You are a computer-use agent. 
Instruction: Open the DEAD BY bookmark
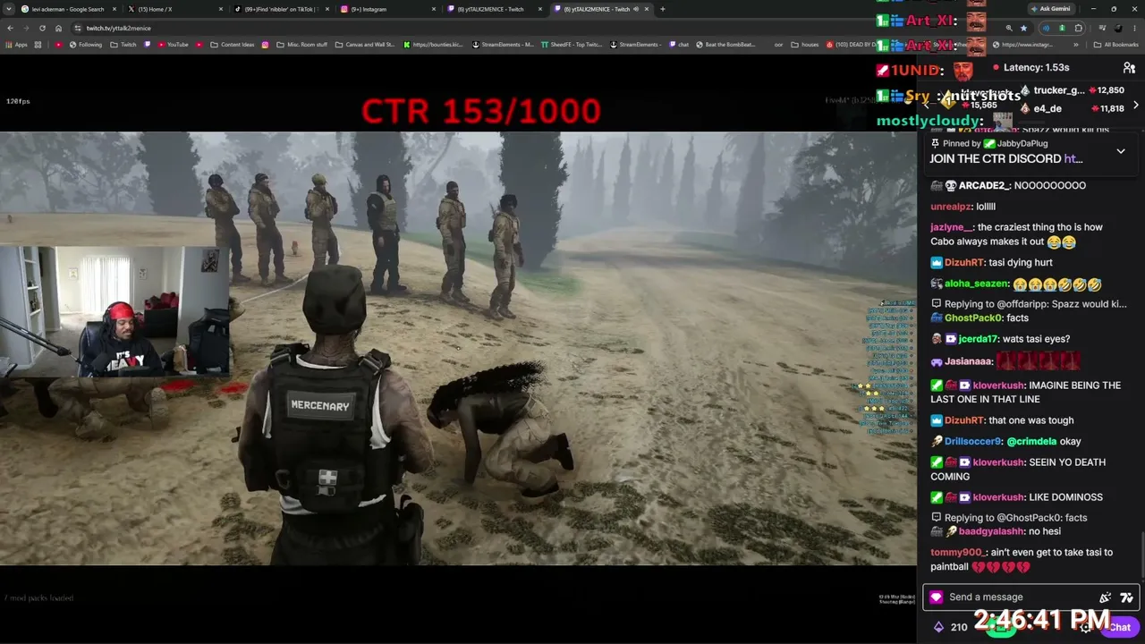(x=851, y=45)
